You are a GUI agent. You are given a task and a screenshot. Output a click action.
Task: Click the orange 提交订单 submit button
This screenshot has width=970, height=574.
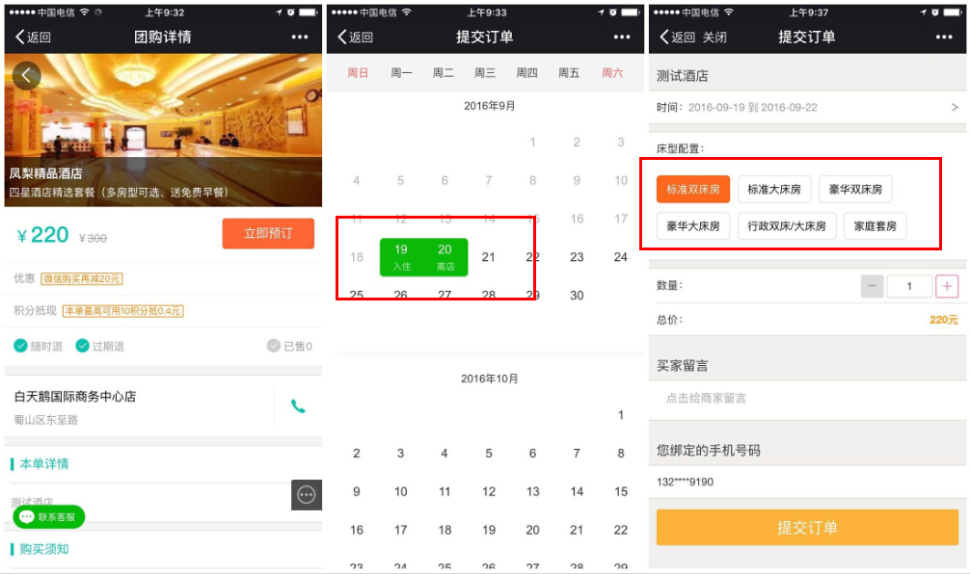click(807, 527)
